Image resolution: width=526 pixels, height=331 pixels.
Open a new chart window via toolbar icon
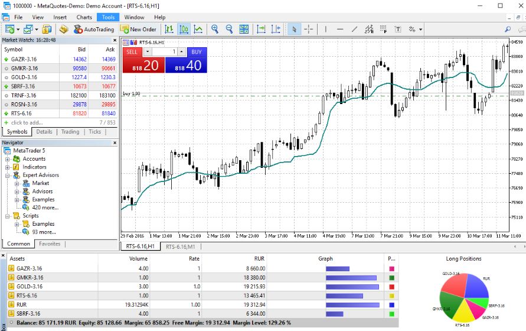[x=9, y=29]
